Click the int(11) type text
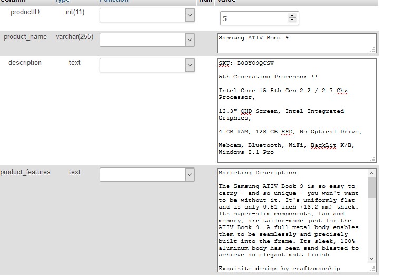This screenshot has width=413, height=277. click(75, 12)
